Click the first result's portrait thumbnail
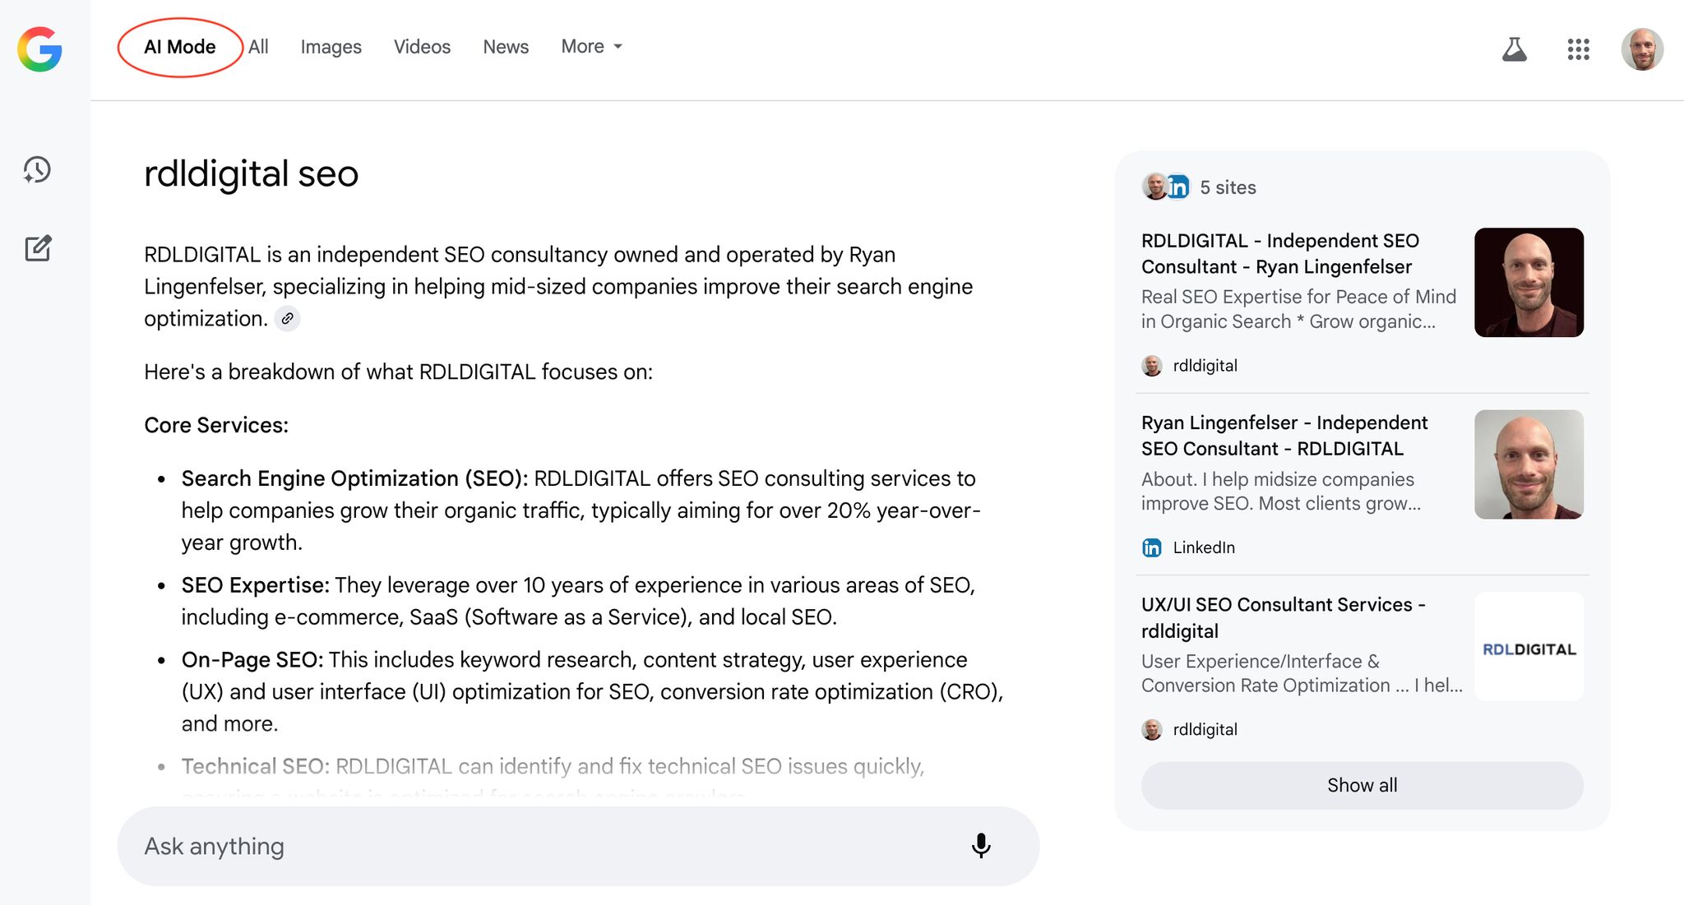The width and height of the screenshot is (1684, 905). [1529, 282]
